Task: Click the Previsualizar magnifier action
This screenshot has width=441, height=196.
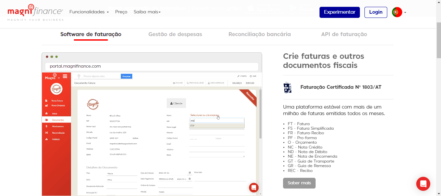Action: click(x=195, y=83)
